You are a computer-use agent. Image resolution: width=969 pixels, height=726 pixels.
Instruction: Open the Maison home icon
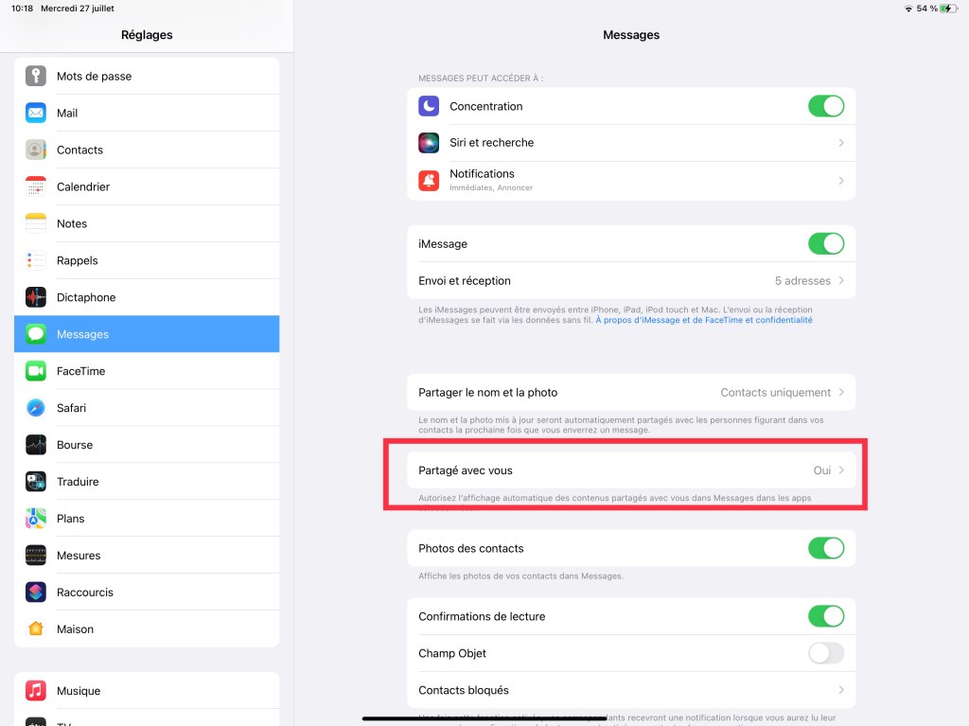tap(36, 629)
